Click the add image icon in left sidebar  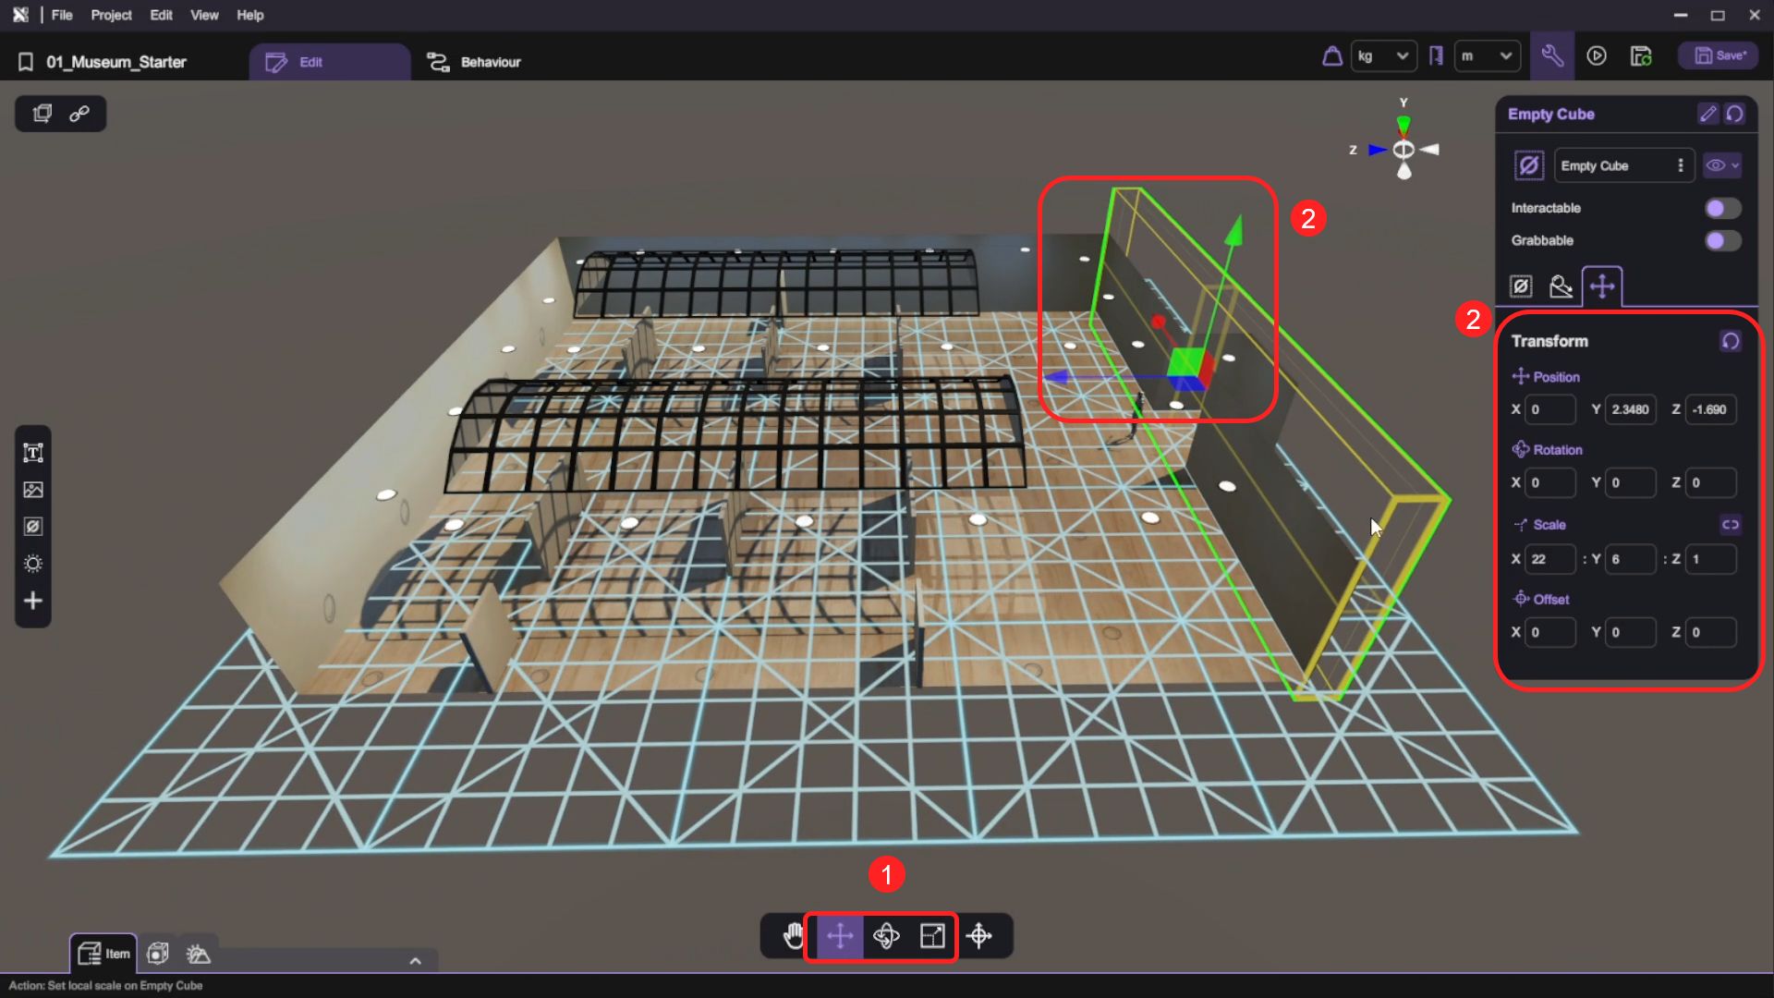[x=33, y=490]
